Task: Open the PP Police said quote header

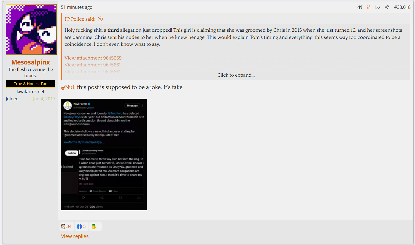Action: click(x=80, y=19)
